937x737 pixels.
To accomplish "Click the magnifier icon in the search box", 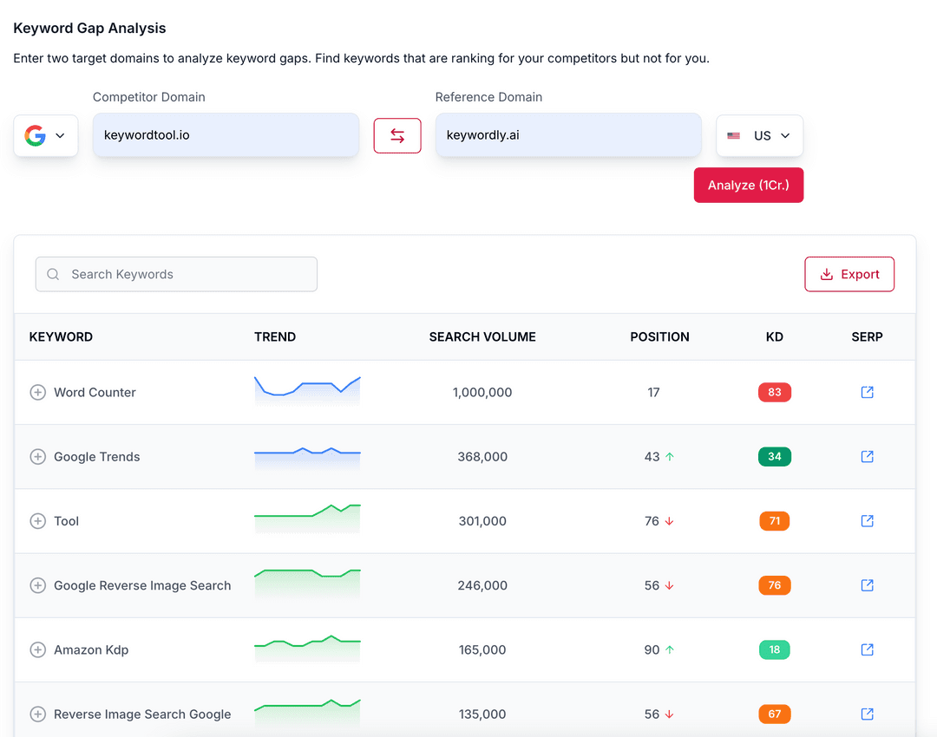I will (x=53, y=274).
